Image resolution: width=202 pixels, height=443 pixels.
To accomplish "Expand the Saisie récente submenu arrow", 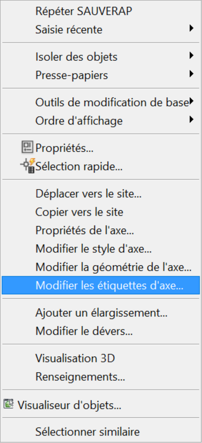I will tap(191, 29).
